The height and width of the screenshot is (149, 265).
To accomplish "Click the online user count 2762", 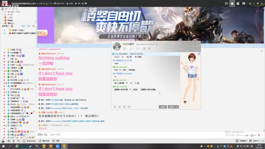I will click(x=70, y=3).
